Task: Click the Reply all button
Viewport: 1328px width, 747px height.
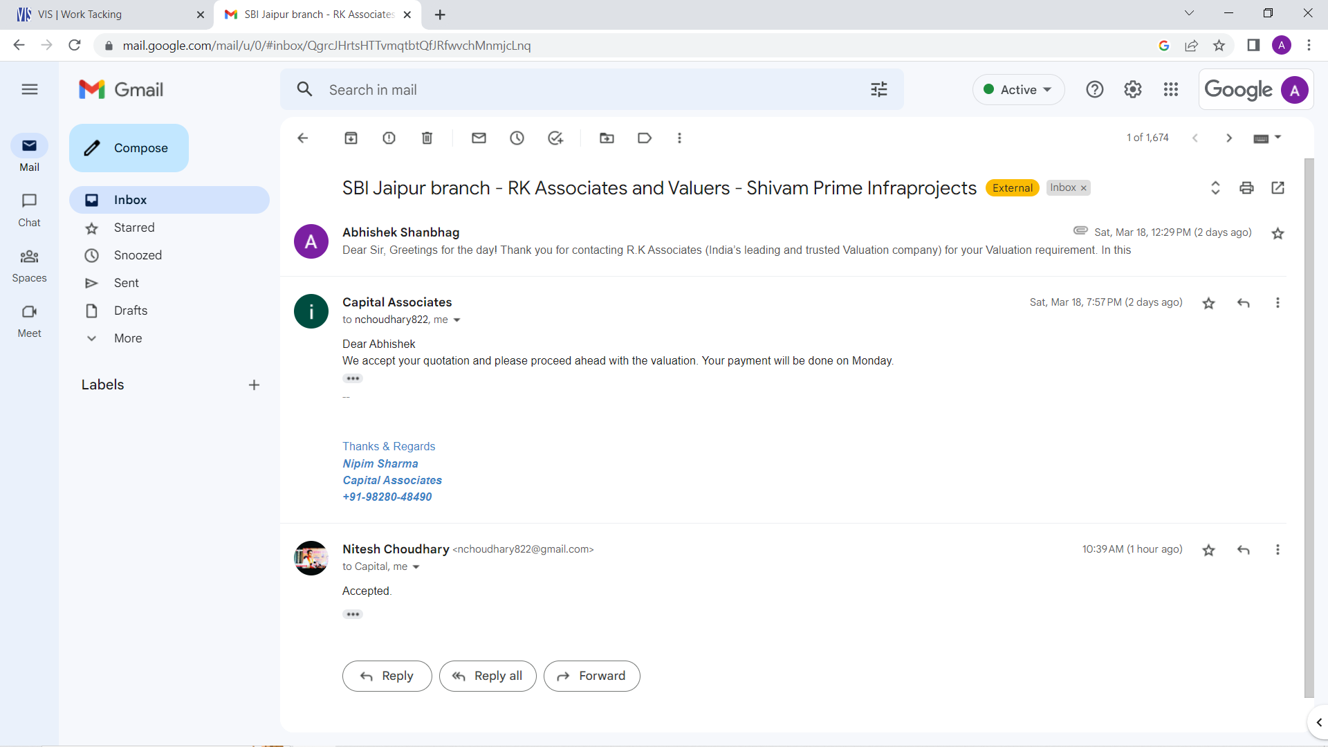Action: [488, 676]
